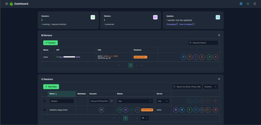Image resolution: width=261 pixels, height=125 pixels.
Task: Select page 1 in the Sessions pagination
Action: tap(125, 118)
